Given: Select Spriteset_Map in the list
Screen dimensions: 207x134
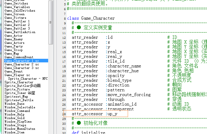Looking at the screenshot, I should pyautogui.click(x=16, y=96).
